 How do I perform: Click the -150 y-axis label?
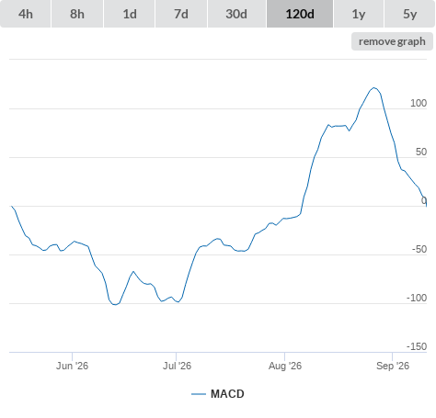pos(417,346)
